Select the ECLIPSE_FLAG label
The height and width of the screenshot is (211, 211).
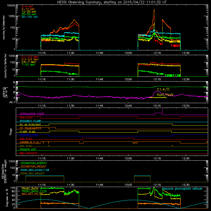[29, 135]
